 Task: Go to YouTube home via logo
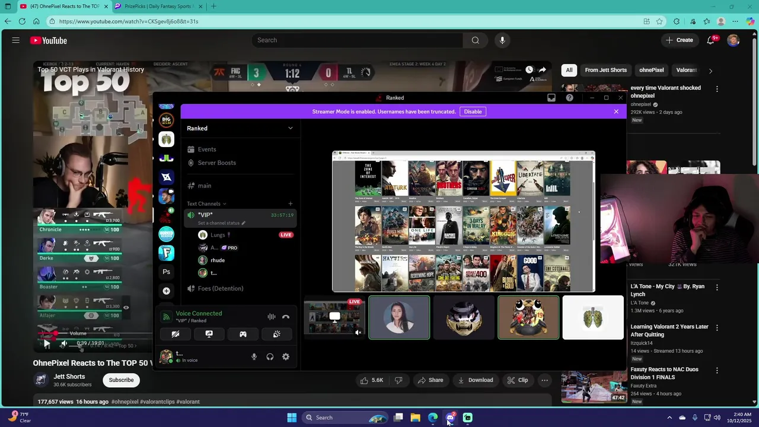(49, 40)
